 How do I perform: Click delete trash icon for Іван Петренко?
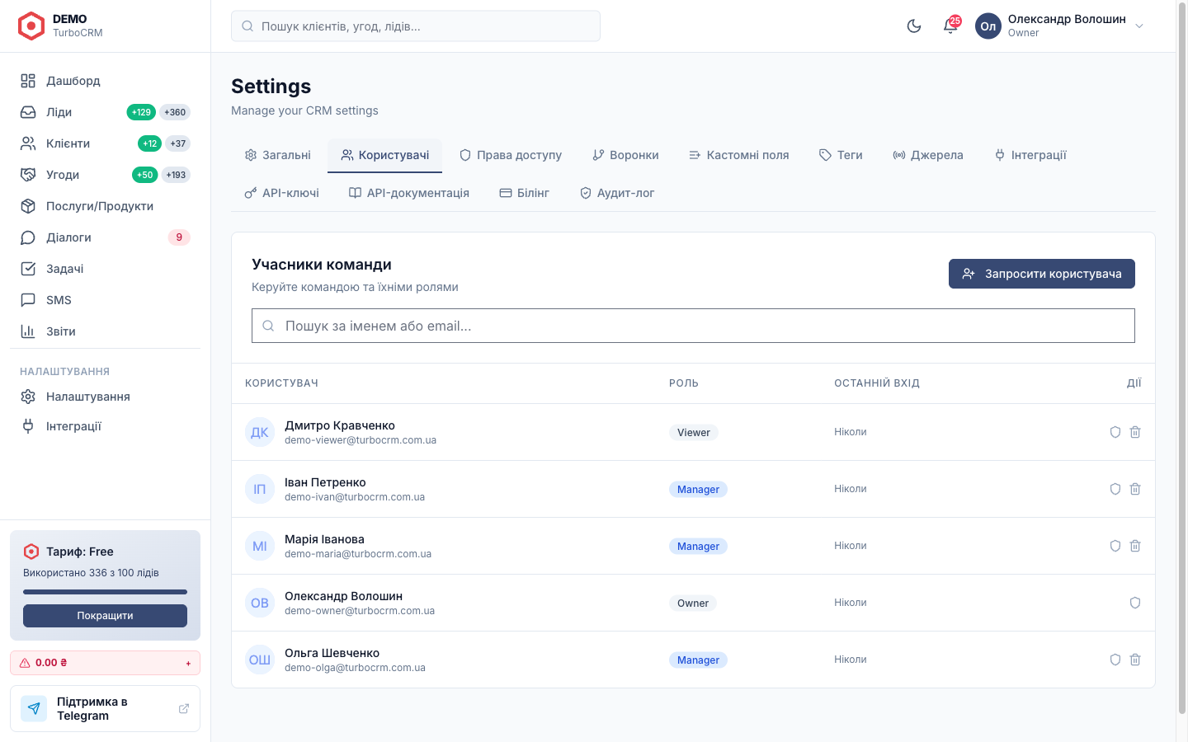(x=1135, y=489)
